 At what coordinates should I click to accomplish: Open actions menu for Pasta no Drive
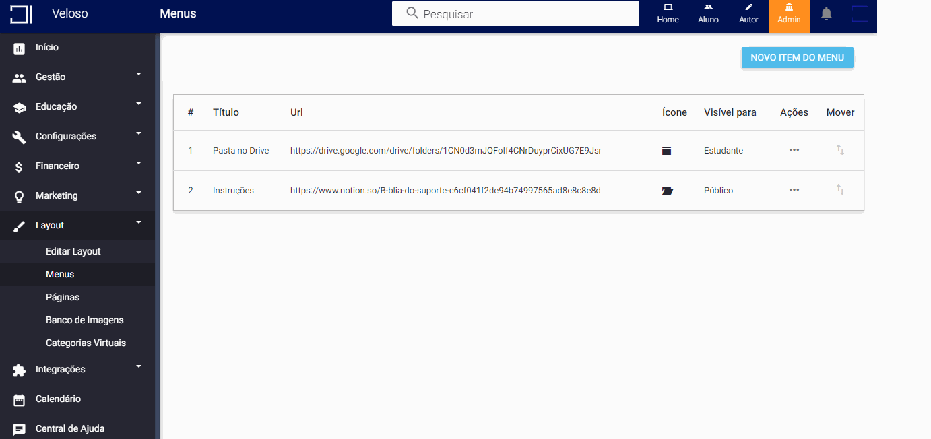click(794, 150)
